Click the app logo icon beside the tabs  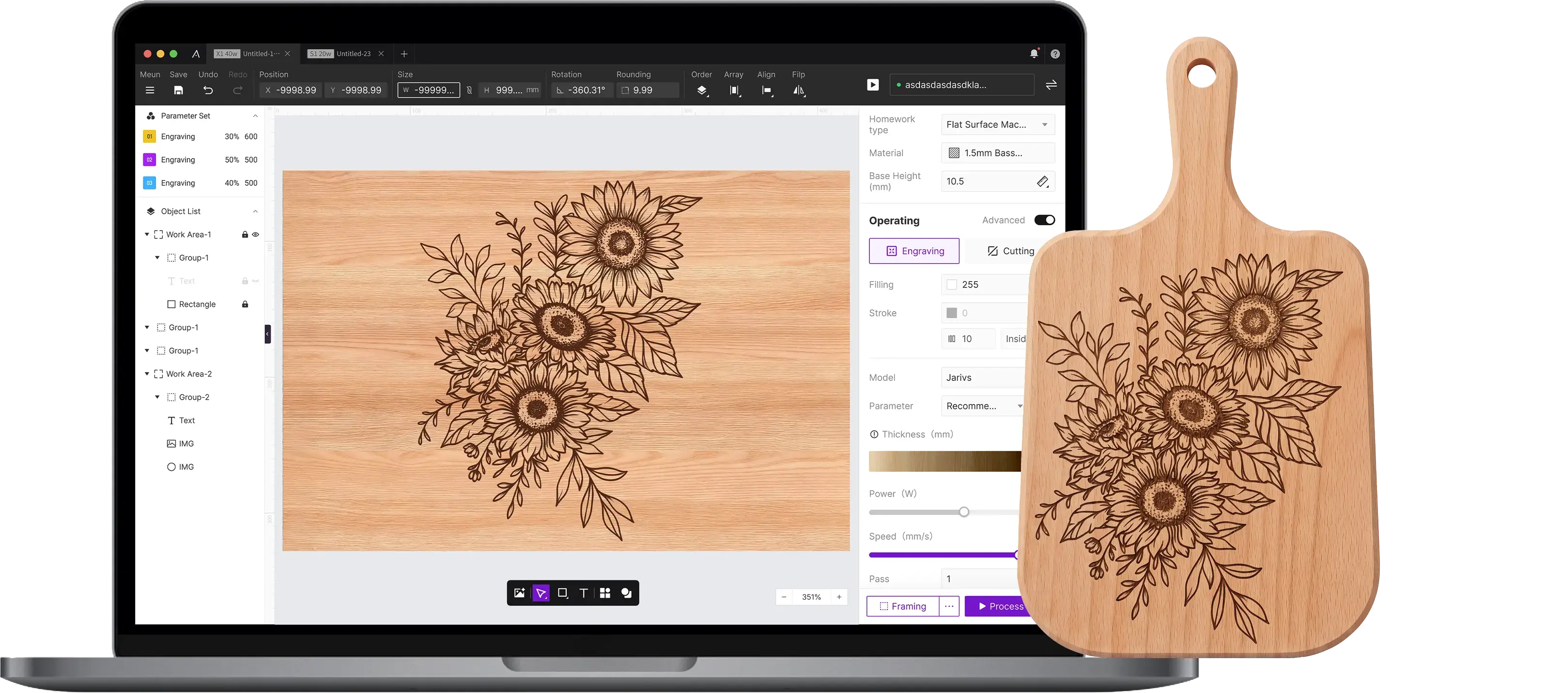click(x=196, y=54)
